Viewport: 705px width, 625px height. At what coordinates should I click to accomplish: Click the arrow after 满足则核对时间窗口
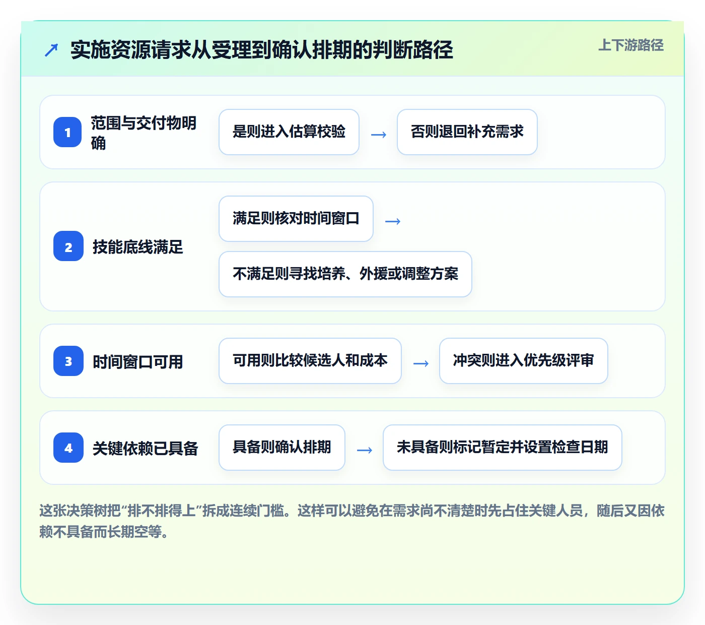tap(393, 221)
